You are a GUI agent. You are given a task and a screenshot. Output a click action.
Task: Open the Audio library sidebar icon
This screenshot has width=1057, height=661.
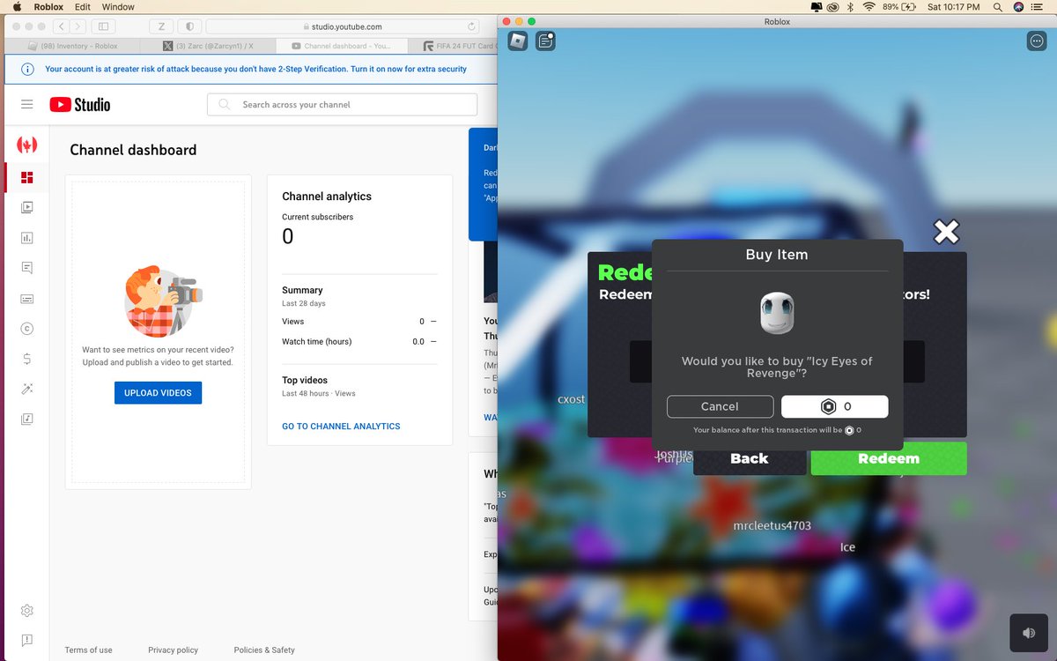(27, 419)
